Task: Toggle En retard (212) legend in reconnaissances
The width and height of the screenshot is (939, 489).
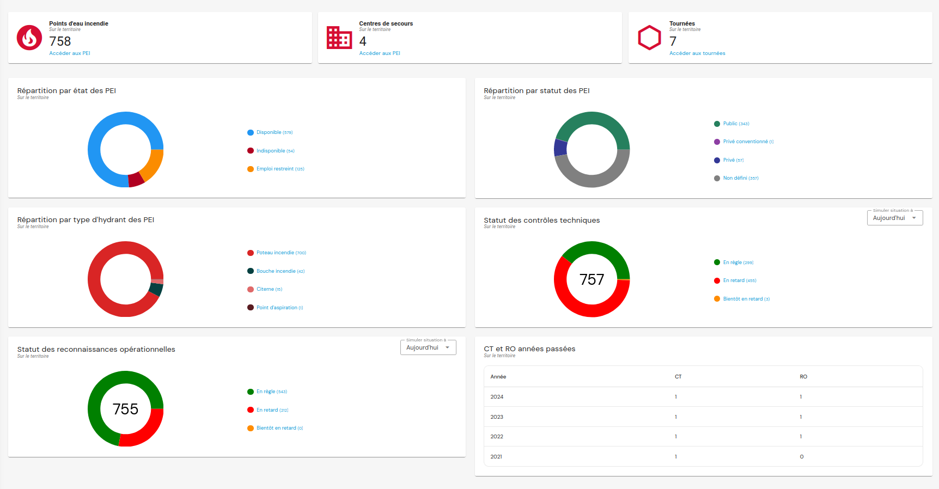Action: click(x=267, y=410)
